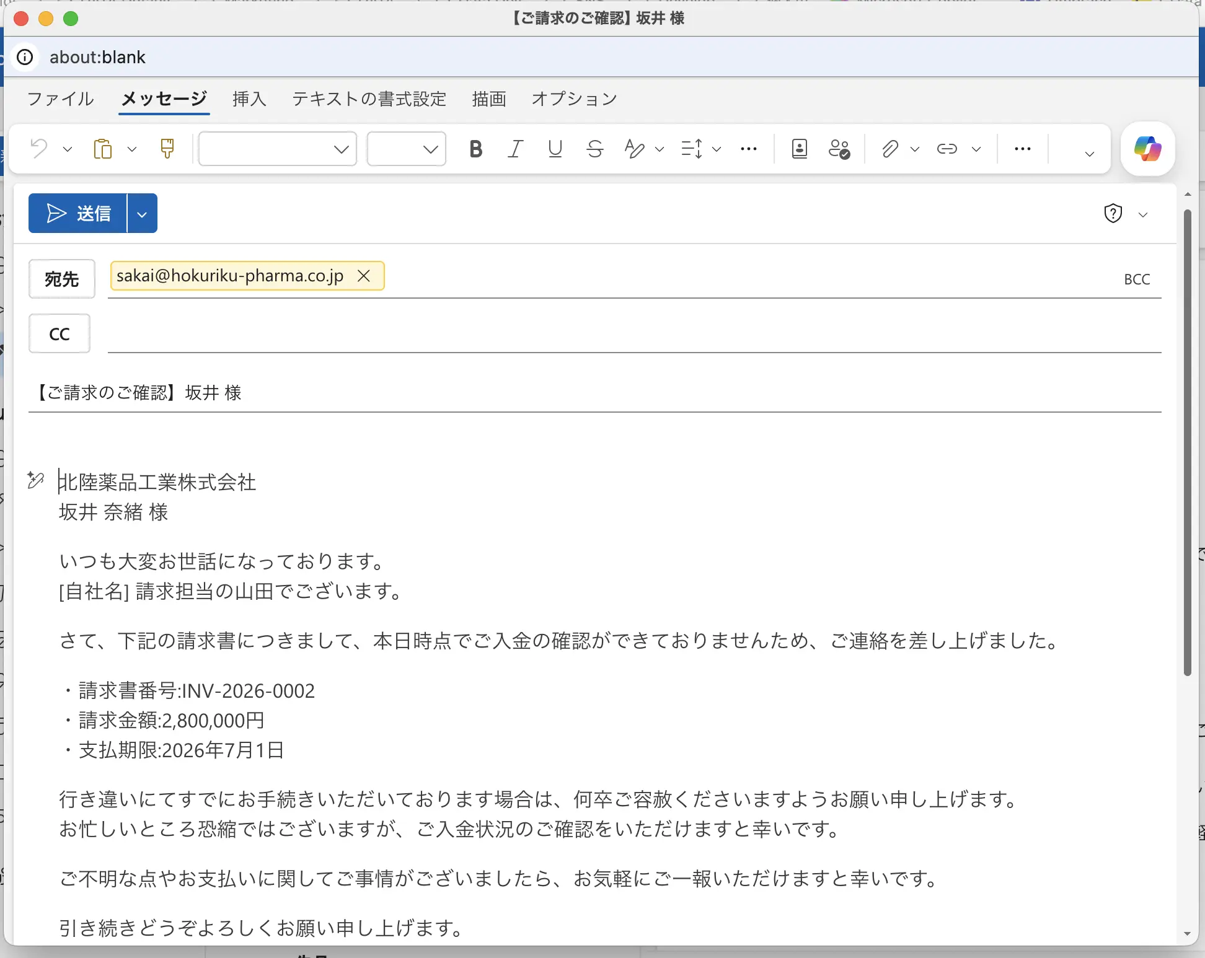Toggle bold formatting
1205x958 pixels.
click(476, 149)
